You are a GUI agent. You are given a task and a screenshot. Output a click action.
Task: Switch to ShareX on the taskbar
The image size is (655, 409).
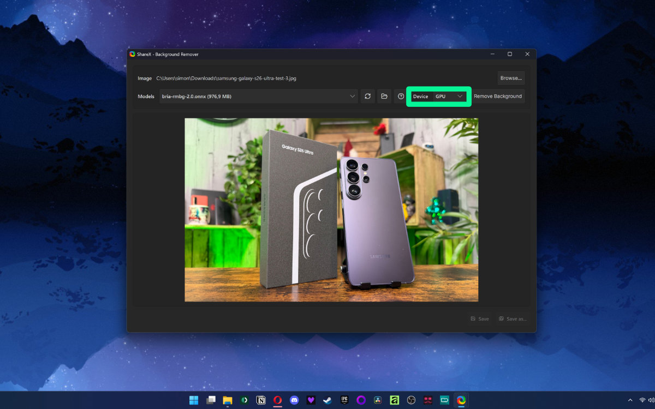(461, 400)
